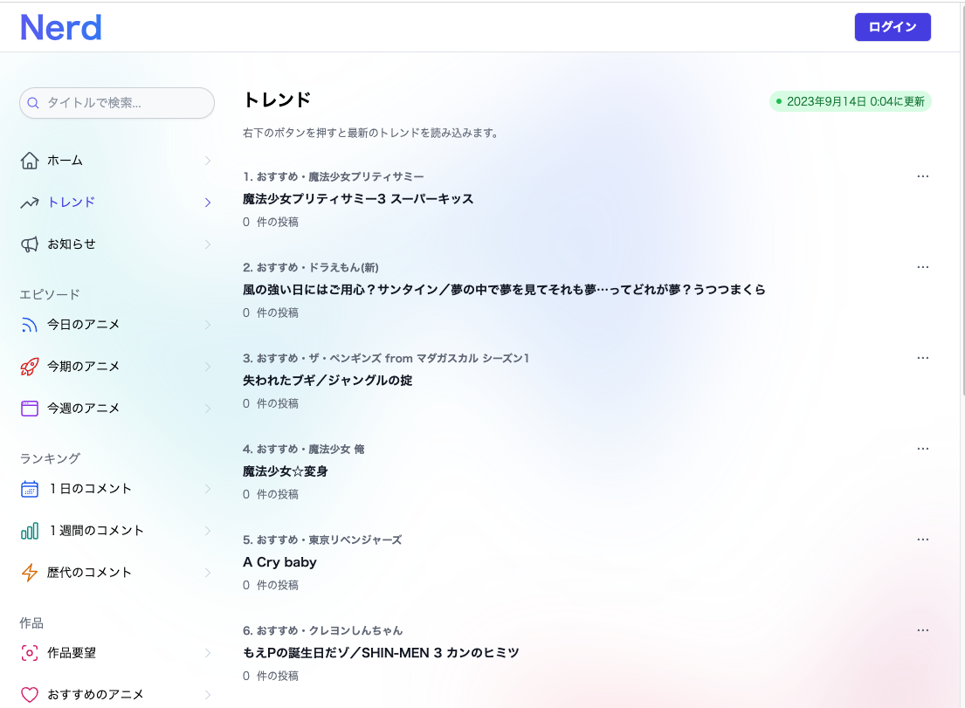Click the heart icon beside おすすめのアニメ

pos(30,694)
